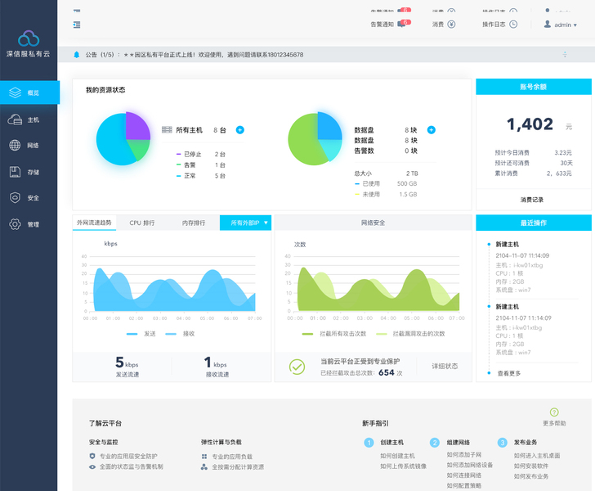Viewport: 595px width, 491px height.
Task: Click the purple slice of hosts pie chart
Action: coord(137,127)
